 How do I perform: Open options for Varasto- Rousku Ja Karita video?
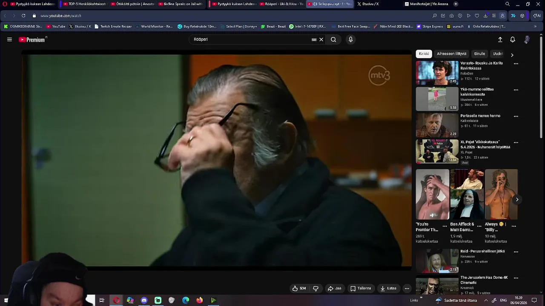coord(516,64)
